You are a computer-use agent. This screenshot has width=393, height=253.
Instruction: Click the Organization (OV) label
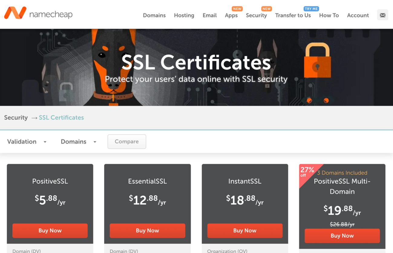click(227, 251)
